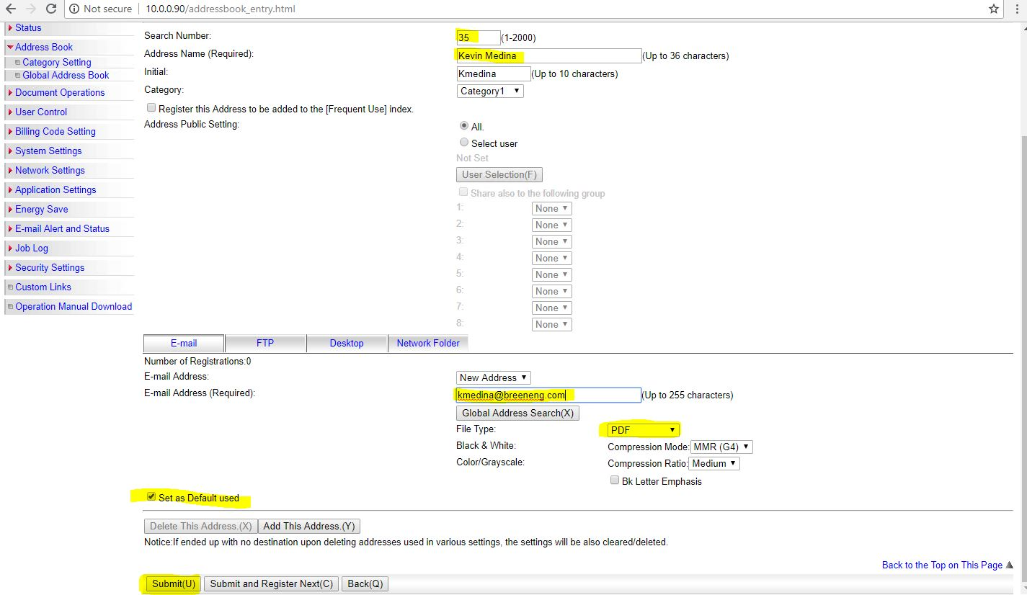Open the Compression Mode dropdown
The width and height of the screenshot is (1027, 595).
point(721,447)
